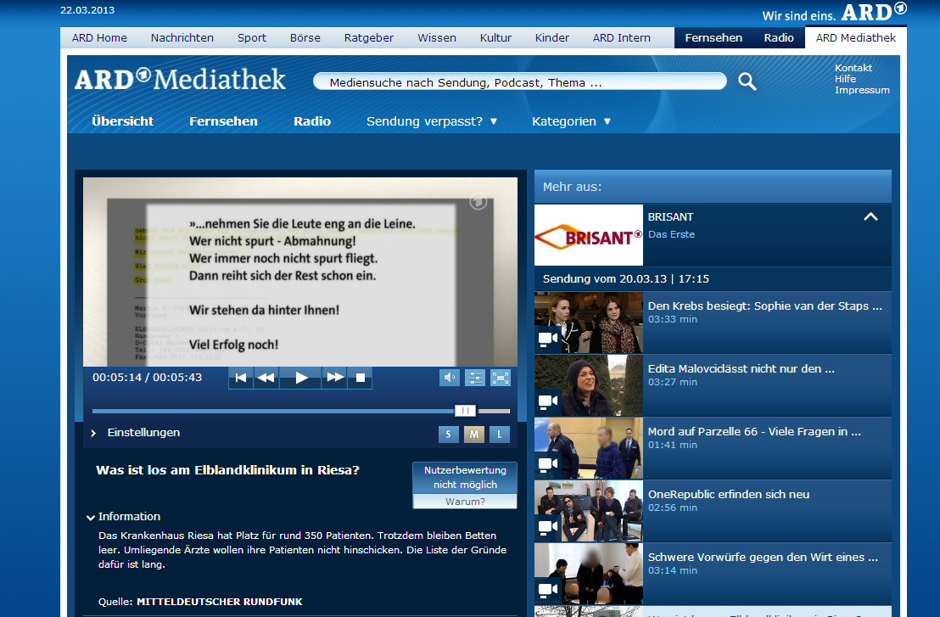Open Edita Malovcic video thumbnail

pos(589,385)
